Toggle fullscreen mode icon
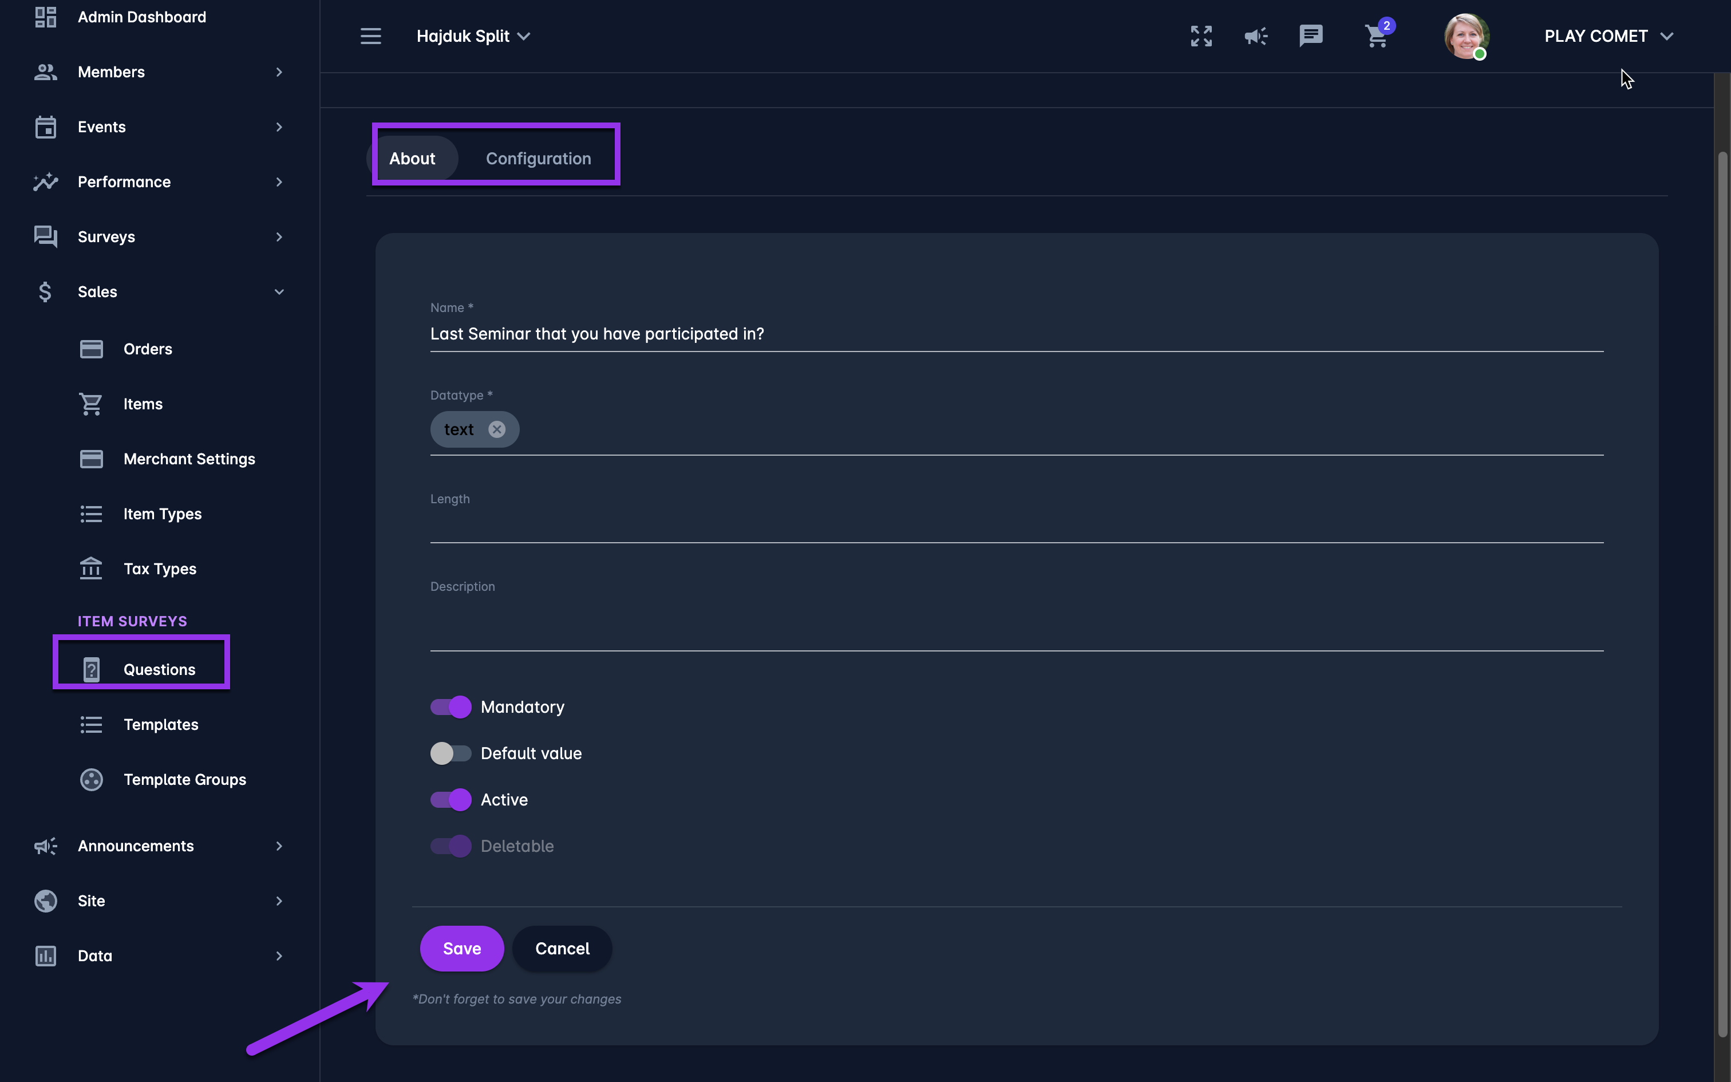The height and width of the screenshot is (1082, 1731). click(1201, 35)
